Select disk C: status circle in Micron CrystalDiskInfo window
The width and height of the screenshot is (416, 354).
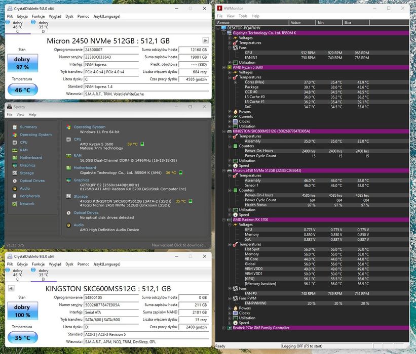(8, 22)
